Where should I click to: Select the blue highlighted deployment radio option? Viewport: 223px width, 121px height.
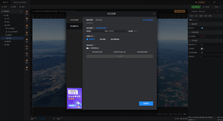click(x=87, y=39)
